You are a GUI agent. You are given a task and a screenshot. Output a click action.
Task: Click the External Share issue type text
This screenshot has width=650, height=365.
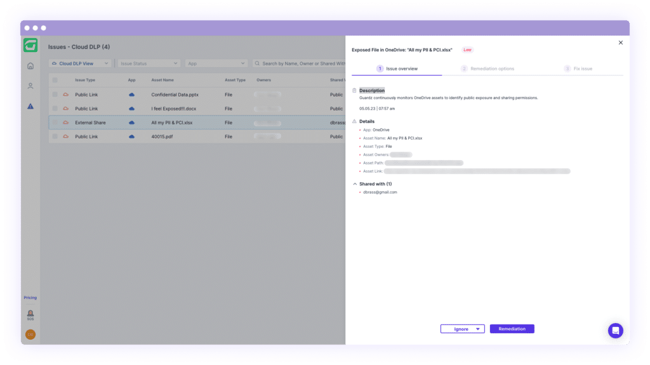pos(90,123)
